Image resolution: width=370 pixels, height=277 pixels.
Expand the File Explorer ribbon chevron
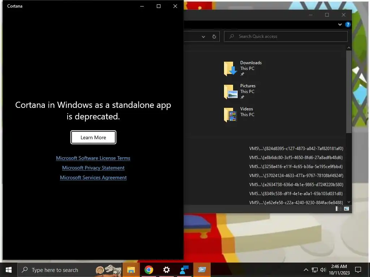[340, 25]
